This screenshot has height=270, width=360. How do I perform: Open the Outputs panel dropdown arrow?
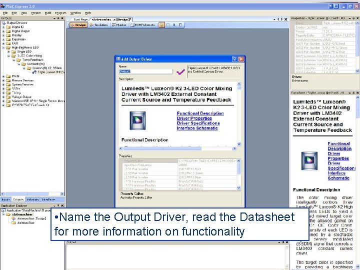pyautogui.click(x=54, y=18)
